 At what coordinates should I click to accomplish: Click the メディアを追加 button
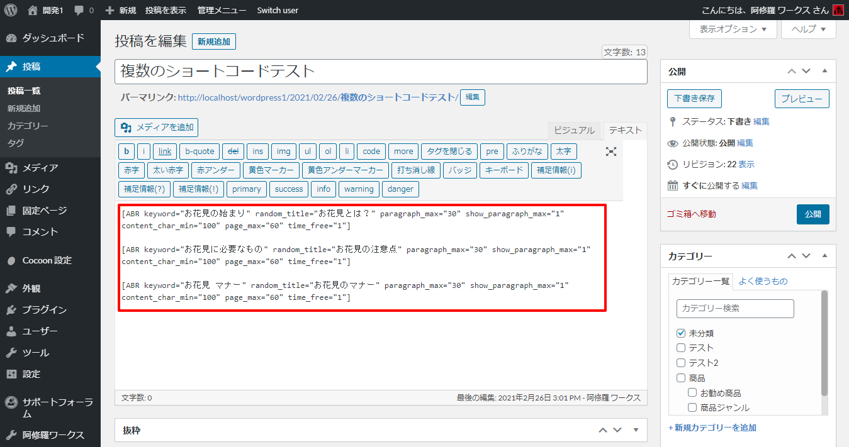tap(157, 128)
